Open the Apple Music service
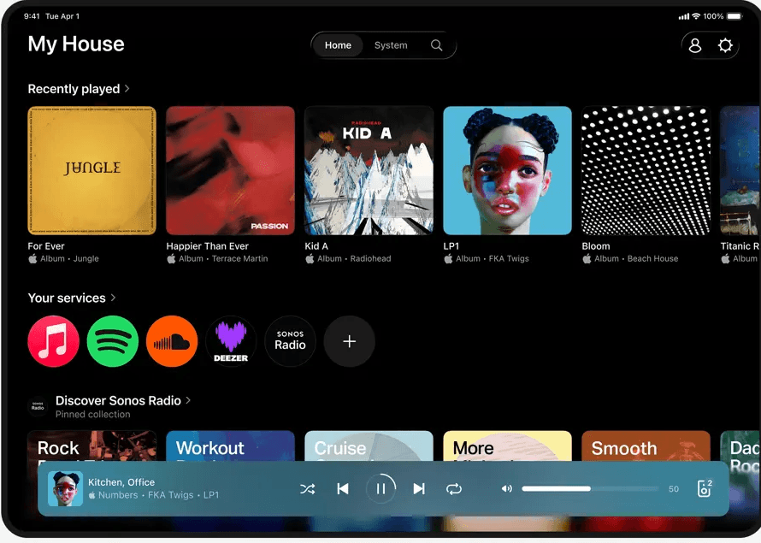Screen dimensions: 761x543 click(x=53, y=341)
